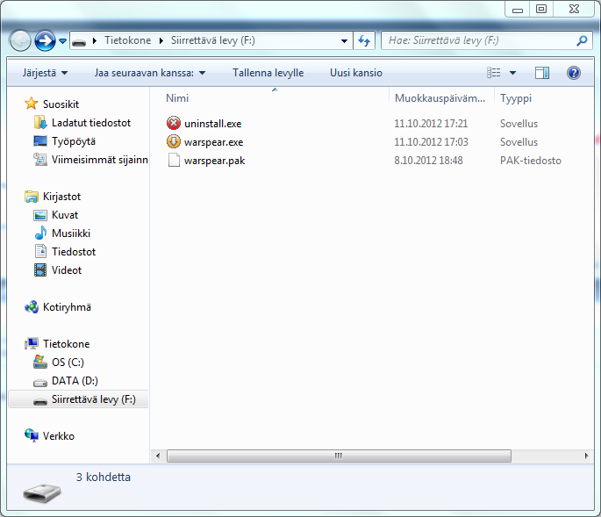
Task: Create folder with Uusi kansio
Action: pyautogui.click(x=355, y=73)
